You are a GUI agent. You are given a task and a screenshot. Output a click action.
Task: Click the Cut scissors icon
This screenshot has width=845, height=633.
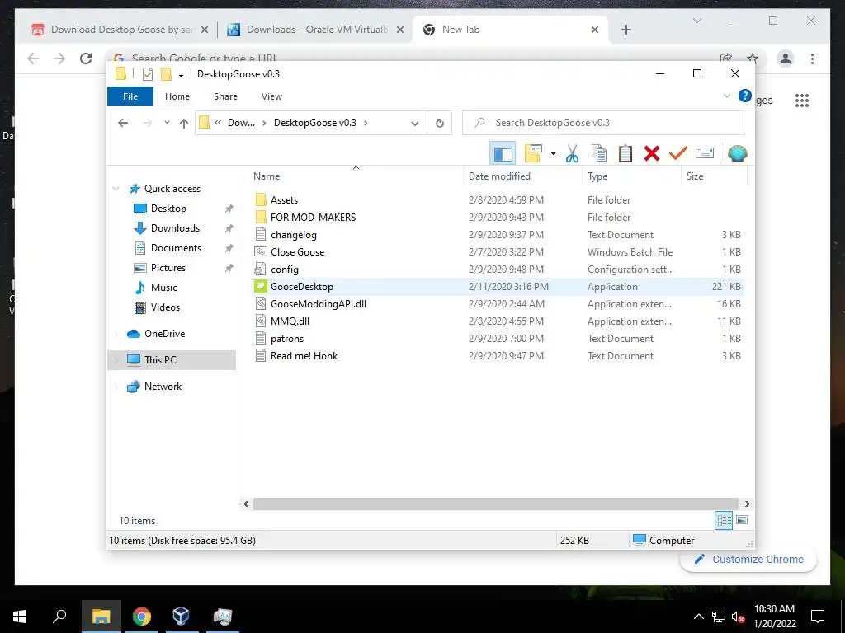(x=572, y=153)
